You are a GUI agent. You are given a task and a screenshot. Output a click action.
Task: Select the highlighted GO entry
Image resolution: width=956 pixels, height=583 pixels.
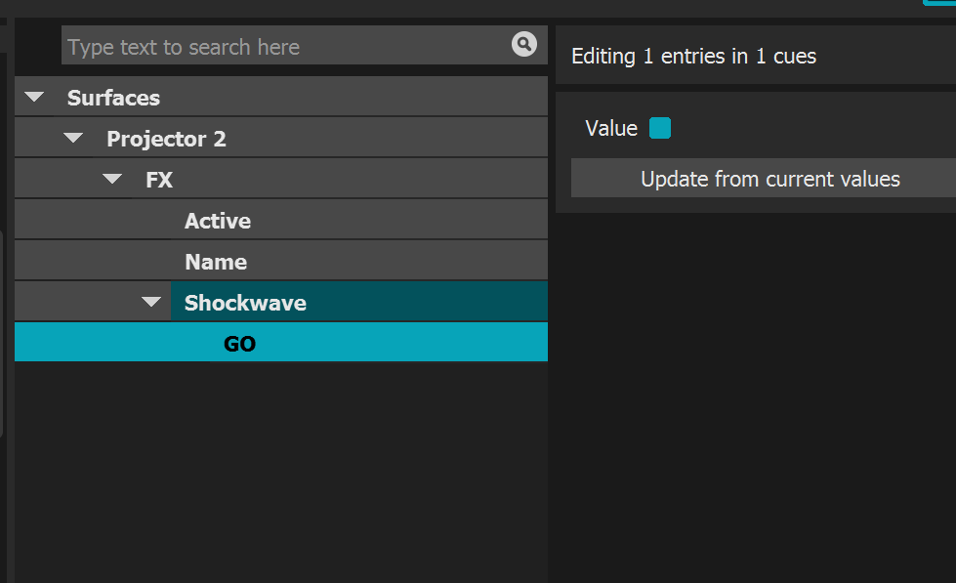coord(281,343)
